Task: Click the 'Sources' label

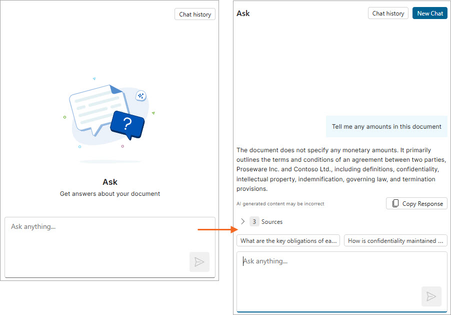Action: point(272,222)
